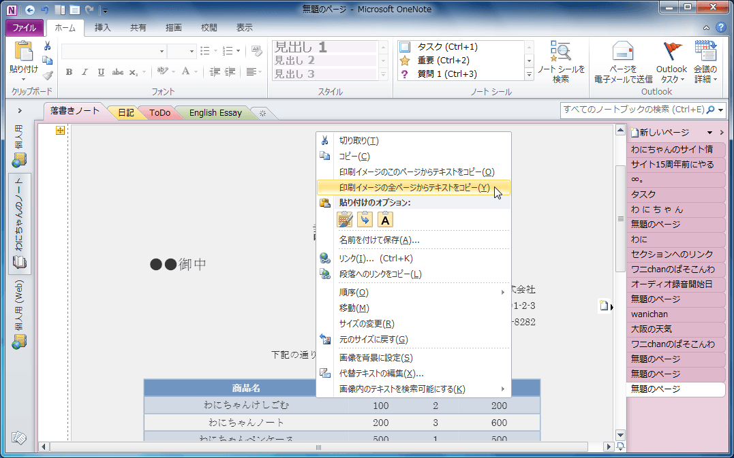Click the Paste clipboard icon in ribbon
The width and height of the screenshot is (734, 458).
[x=23, y=52]
